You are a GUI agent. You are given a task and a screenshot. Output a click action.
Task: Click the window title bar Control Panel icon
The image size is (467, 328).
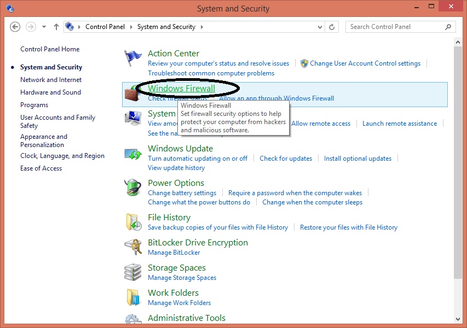tap(10, 8)
